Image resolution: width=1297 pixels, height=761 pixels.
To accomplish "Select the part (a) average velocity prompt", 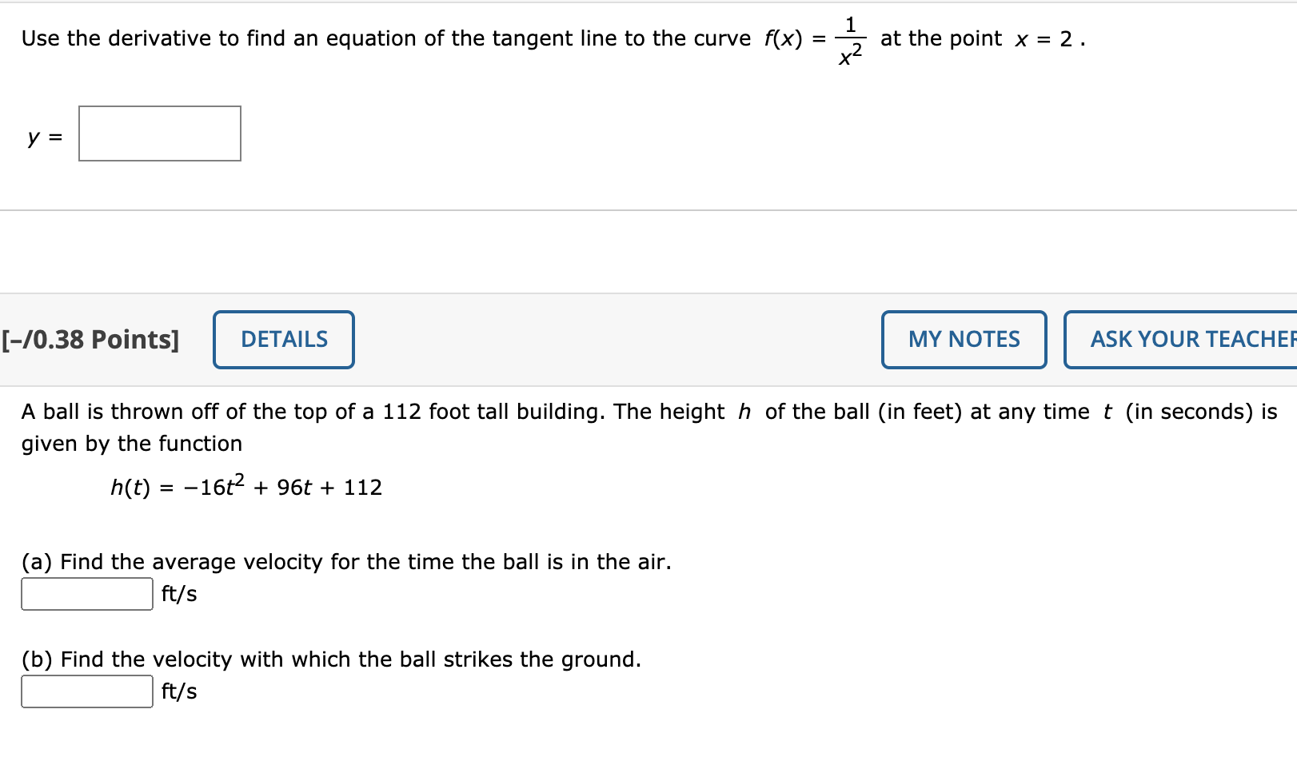I will [346, 561].
